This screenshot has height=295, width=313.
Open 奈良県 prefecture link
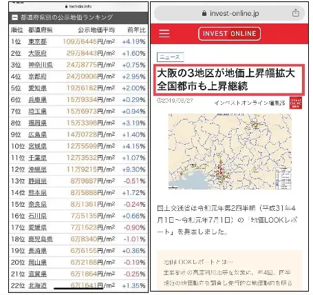(x=37, y=204)
